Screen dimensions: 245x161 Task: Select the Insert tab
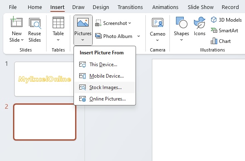[x=57, y=7]
